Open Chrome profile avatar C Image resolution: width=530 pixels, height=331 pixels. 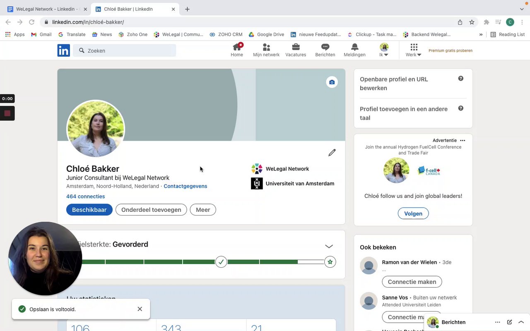(510, 22)
